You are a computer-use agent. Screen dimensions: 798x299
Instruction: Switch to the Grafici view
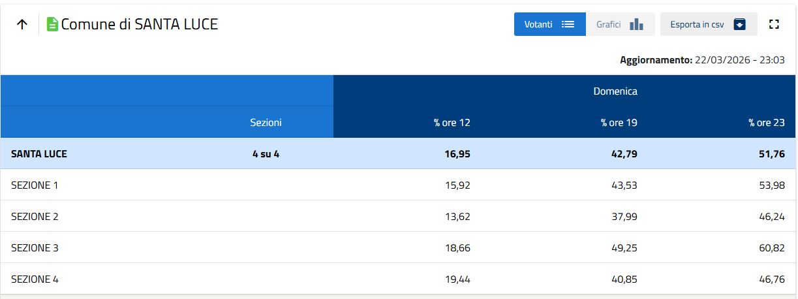click(x=608, y=25)
